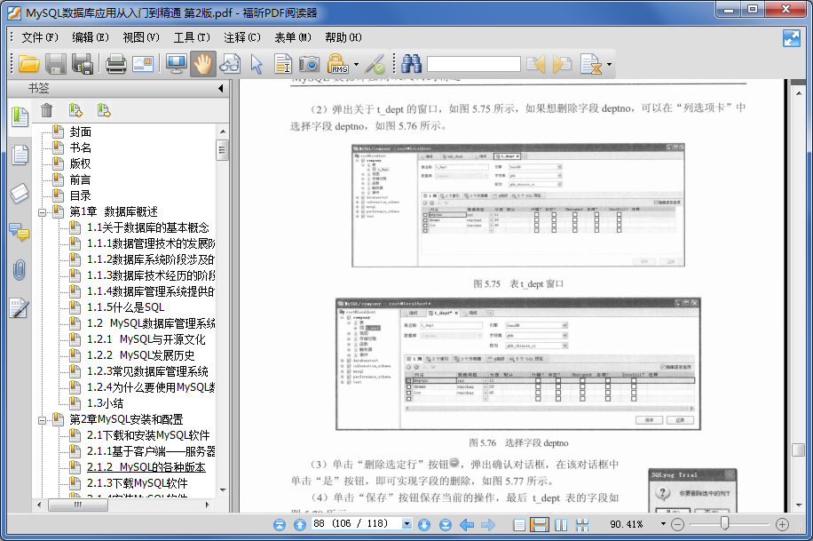Viewport: 813px width, 541px height.
Task: Go to the previous page button
Action: point(300,524)
